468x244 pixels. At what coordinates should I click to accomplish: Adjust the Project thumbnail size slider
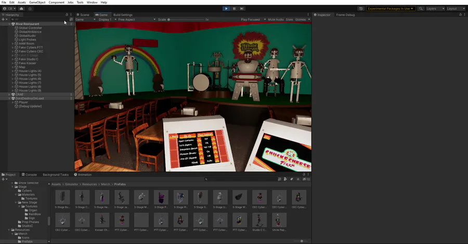(302, 241)
